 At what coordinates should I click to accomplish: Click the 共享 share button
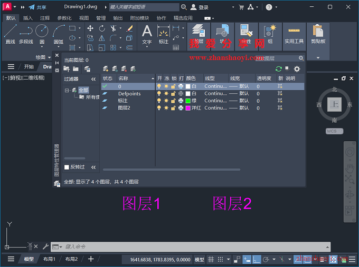(x=37, y=7)
